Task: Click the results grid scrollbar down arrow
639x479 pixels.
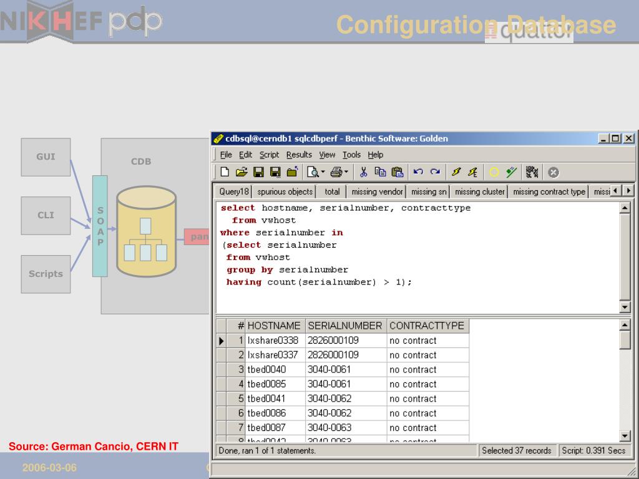Action: [x=625, y=436]
